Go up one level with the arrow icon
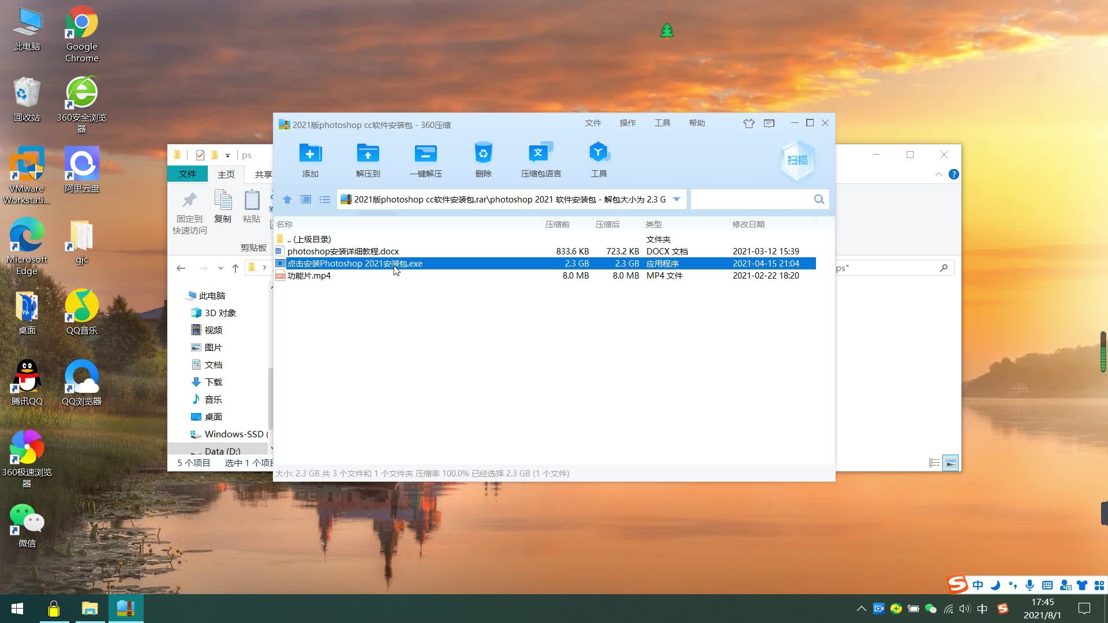 click(287, 200)
